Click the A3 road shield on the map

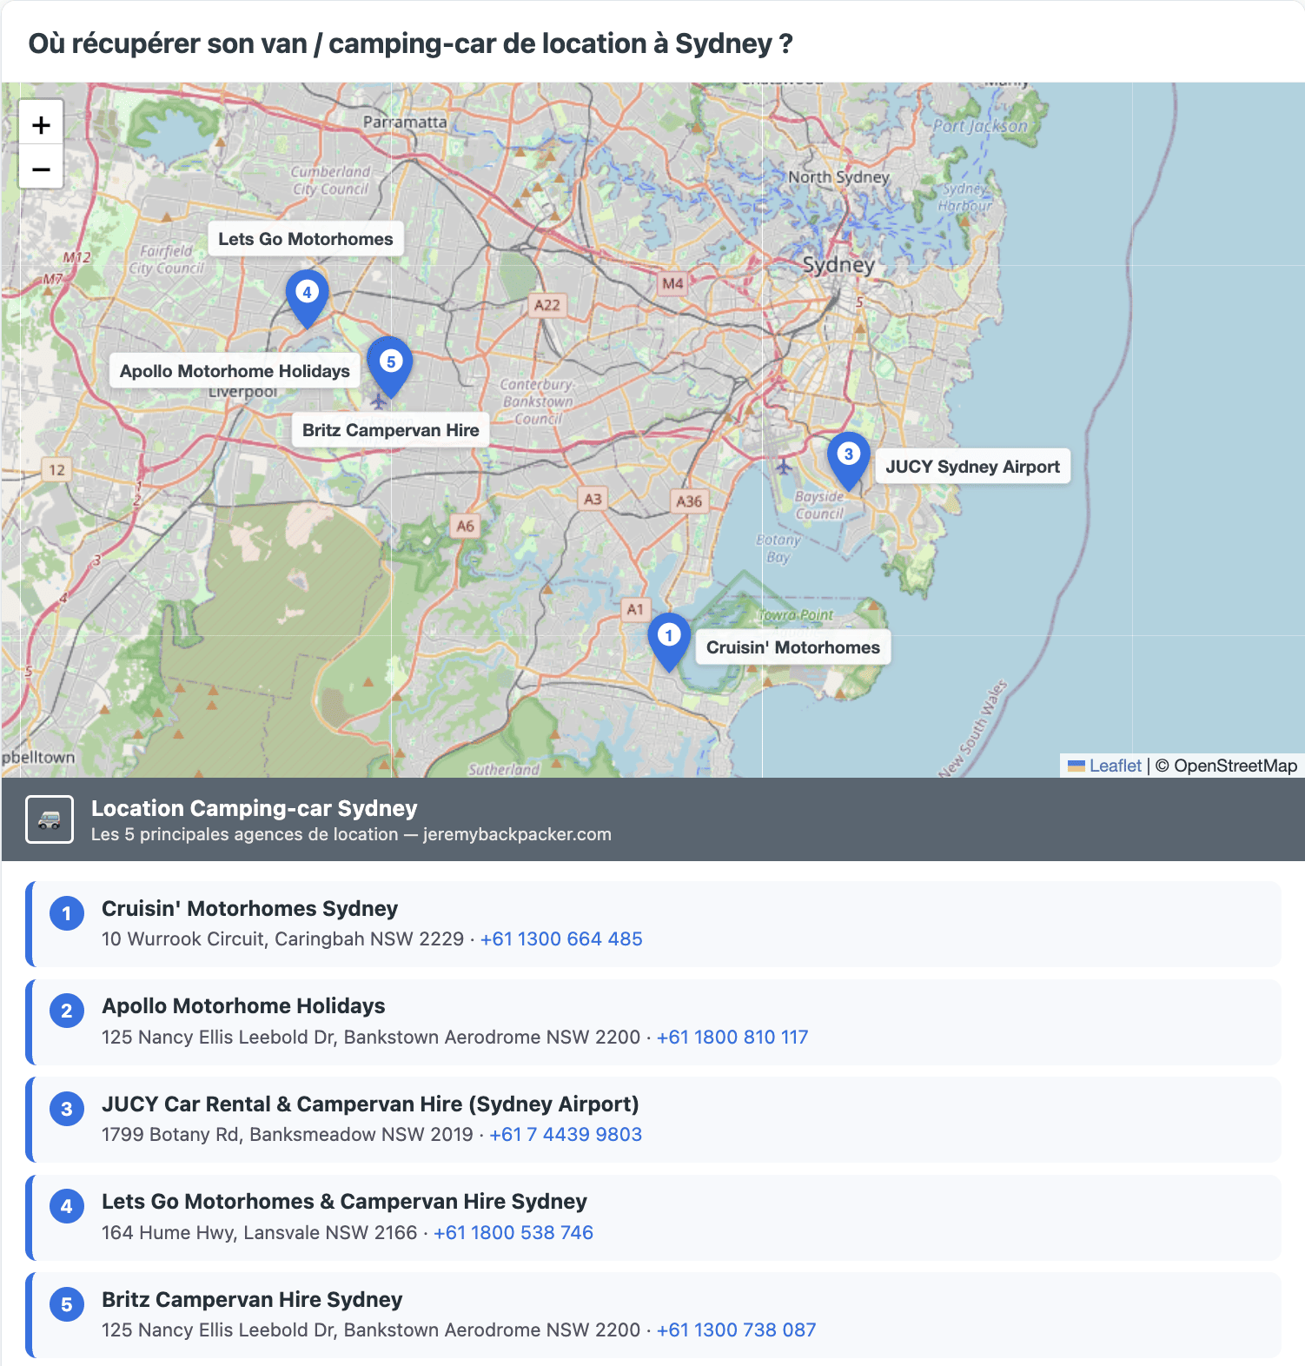click(x=593, y=499)
